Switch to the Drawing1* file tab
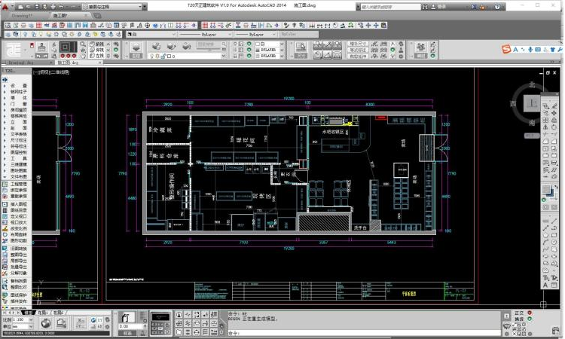 22,16
